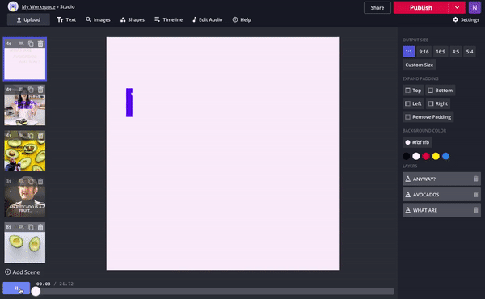485x299 pixels.
Task: Open the Text tool
Action: tap(66, 19)
